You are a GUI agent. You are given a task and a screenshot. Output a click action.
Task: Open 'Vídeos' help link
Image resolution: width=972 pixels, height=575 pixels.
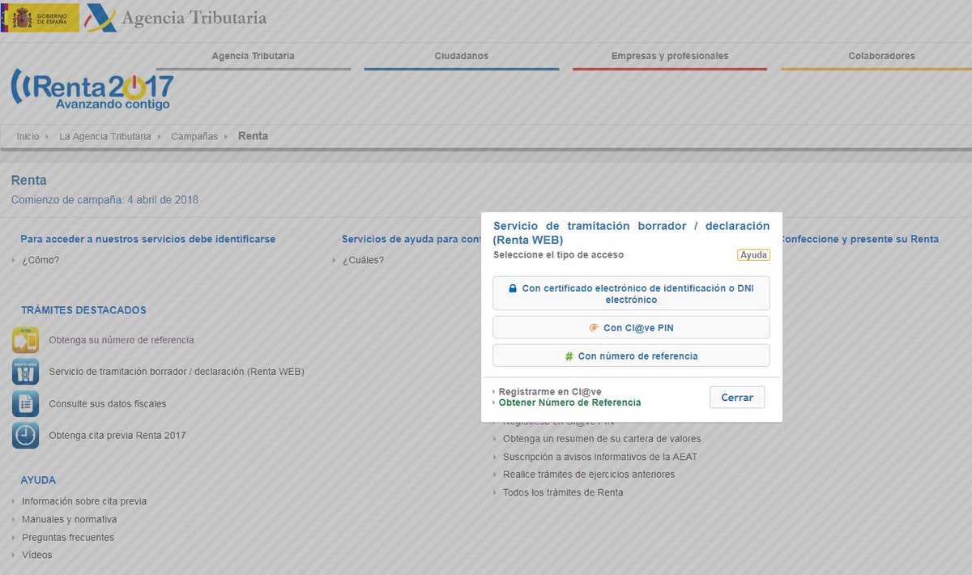pos(37,556)
